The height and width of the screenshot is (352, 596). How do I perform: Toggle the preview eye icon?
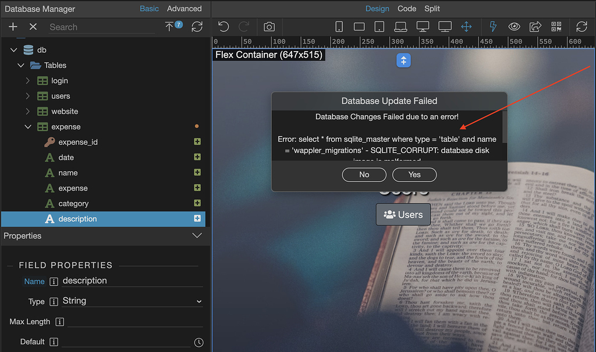tap(514, 27)
